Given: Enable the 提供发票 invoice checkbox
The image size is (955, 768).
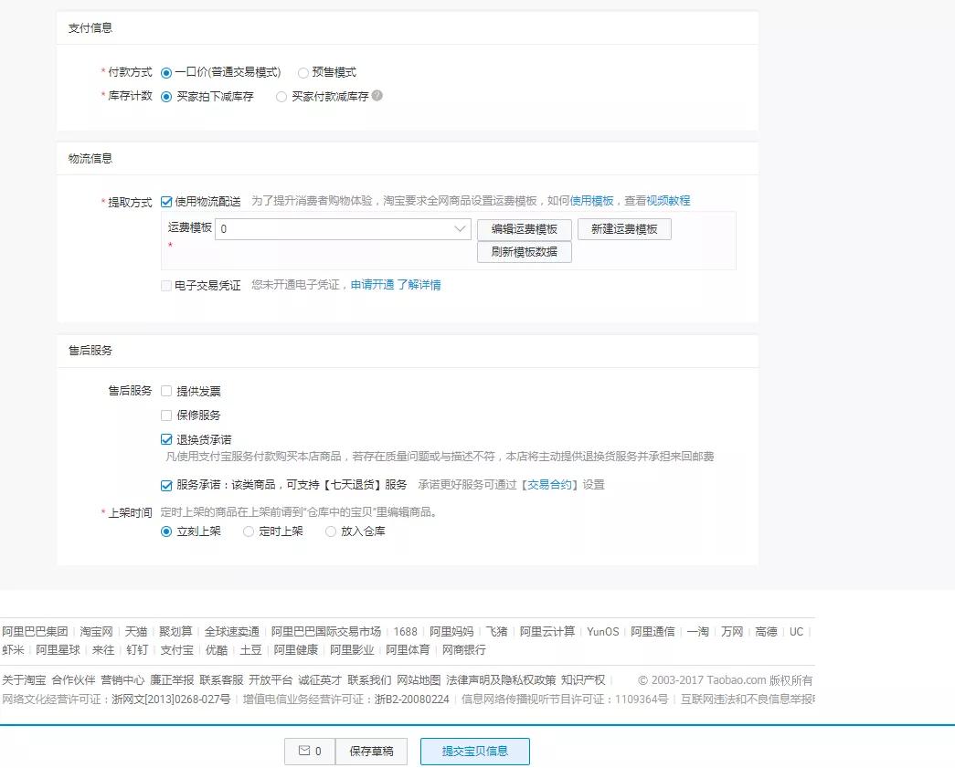Looking at the screenshot, I should (165, 390).
